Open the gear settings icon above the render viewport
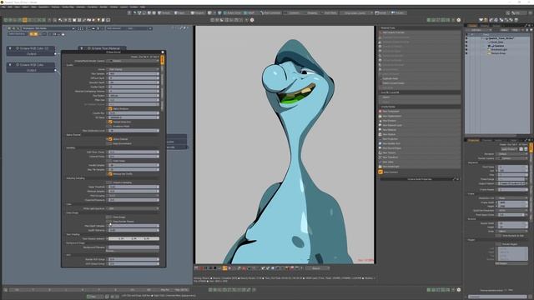This screenshot has height=300, width=534. tap(252, 20)
